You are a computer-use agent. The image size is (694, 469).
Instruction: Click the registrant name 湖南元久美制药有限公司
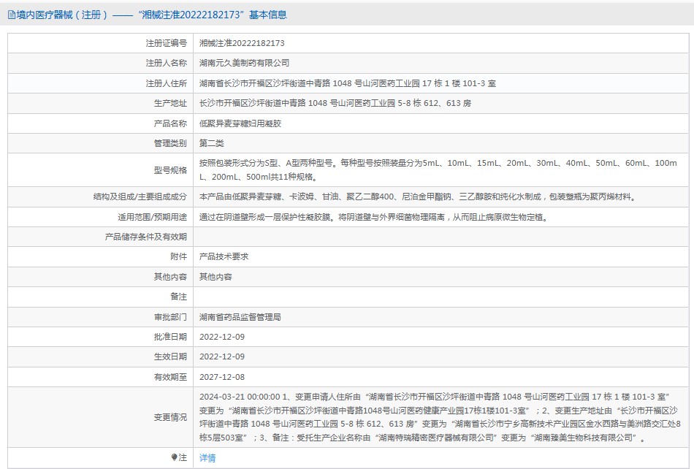(244, 64)
